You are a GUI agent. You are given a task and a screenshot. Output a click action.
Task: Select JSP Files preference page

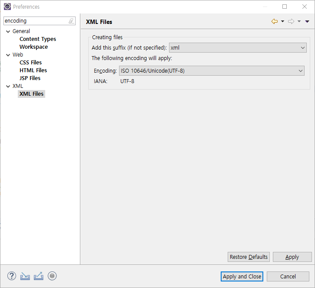[x=30, y=78]
